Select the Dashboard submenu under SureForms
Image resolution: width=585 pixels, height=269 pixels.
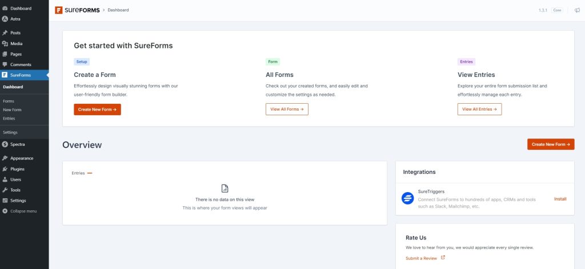coord(13,87)
